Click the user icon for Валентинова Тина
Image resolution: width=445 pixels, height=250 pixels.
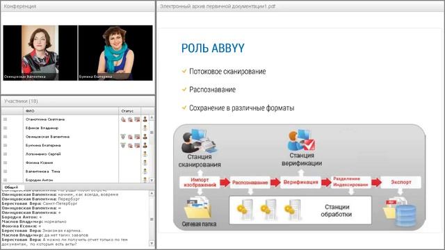pyautogui.click(x=145, y=172)
